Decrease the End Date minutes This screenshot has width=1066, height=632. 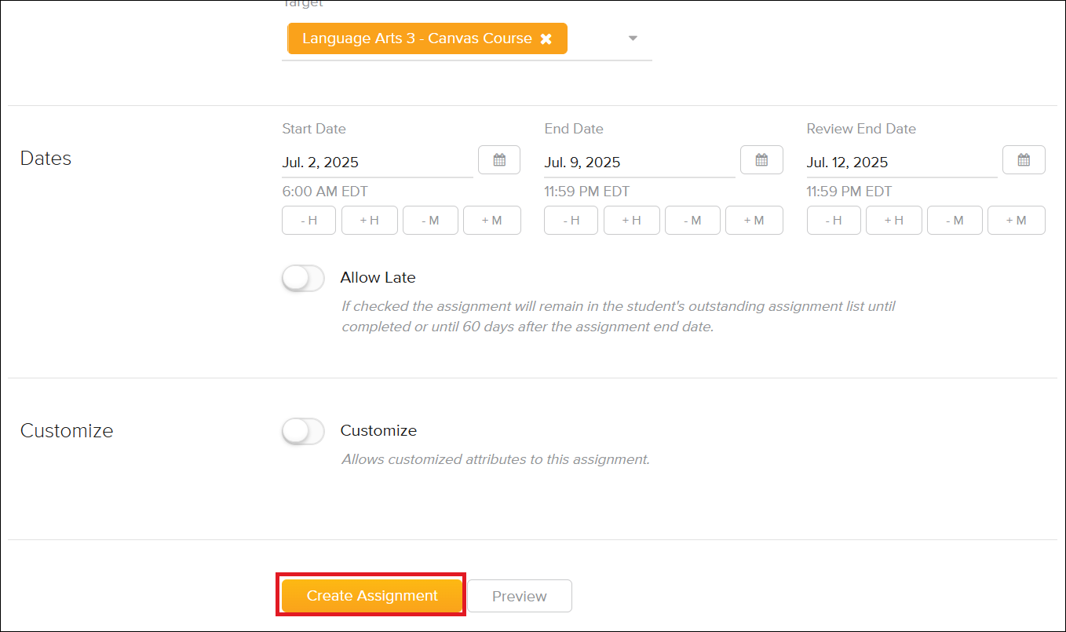pos(692,220)
